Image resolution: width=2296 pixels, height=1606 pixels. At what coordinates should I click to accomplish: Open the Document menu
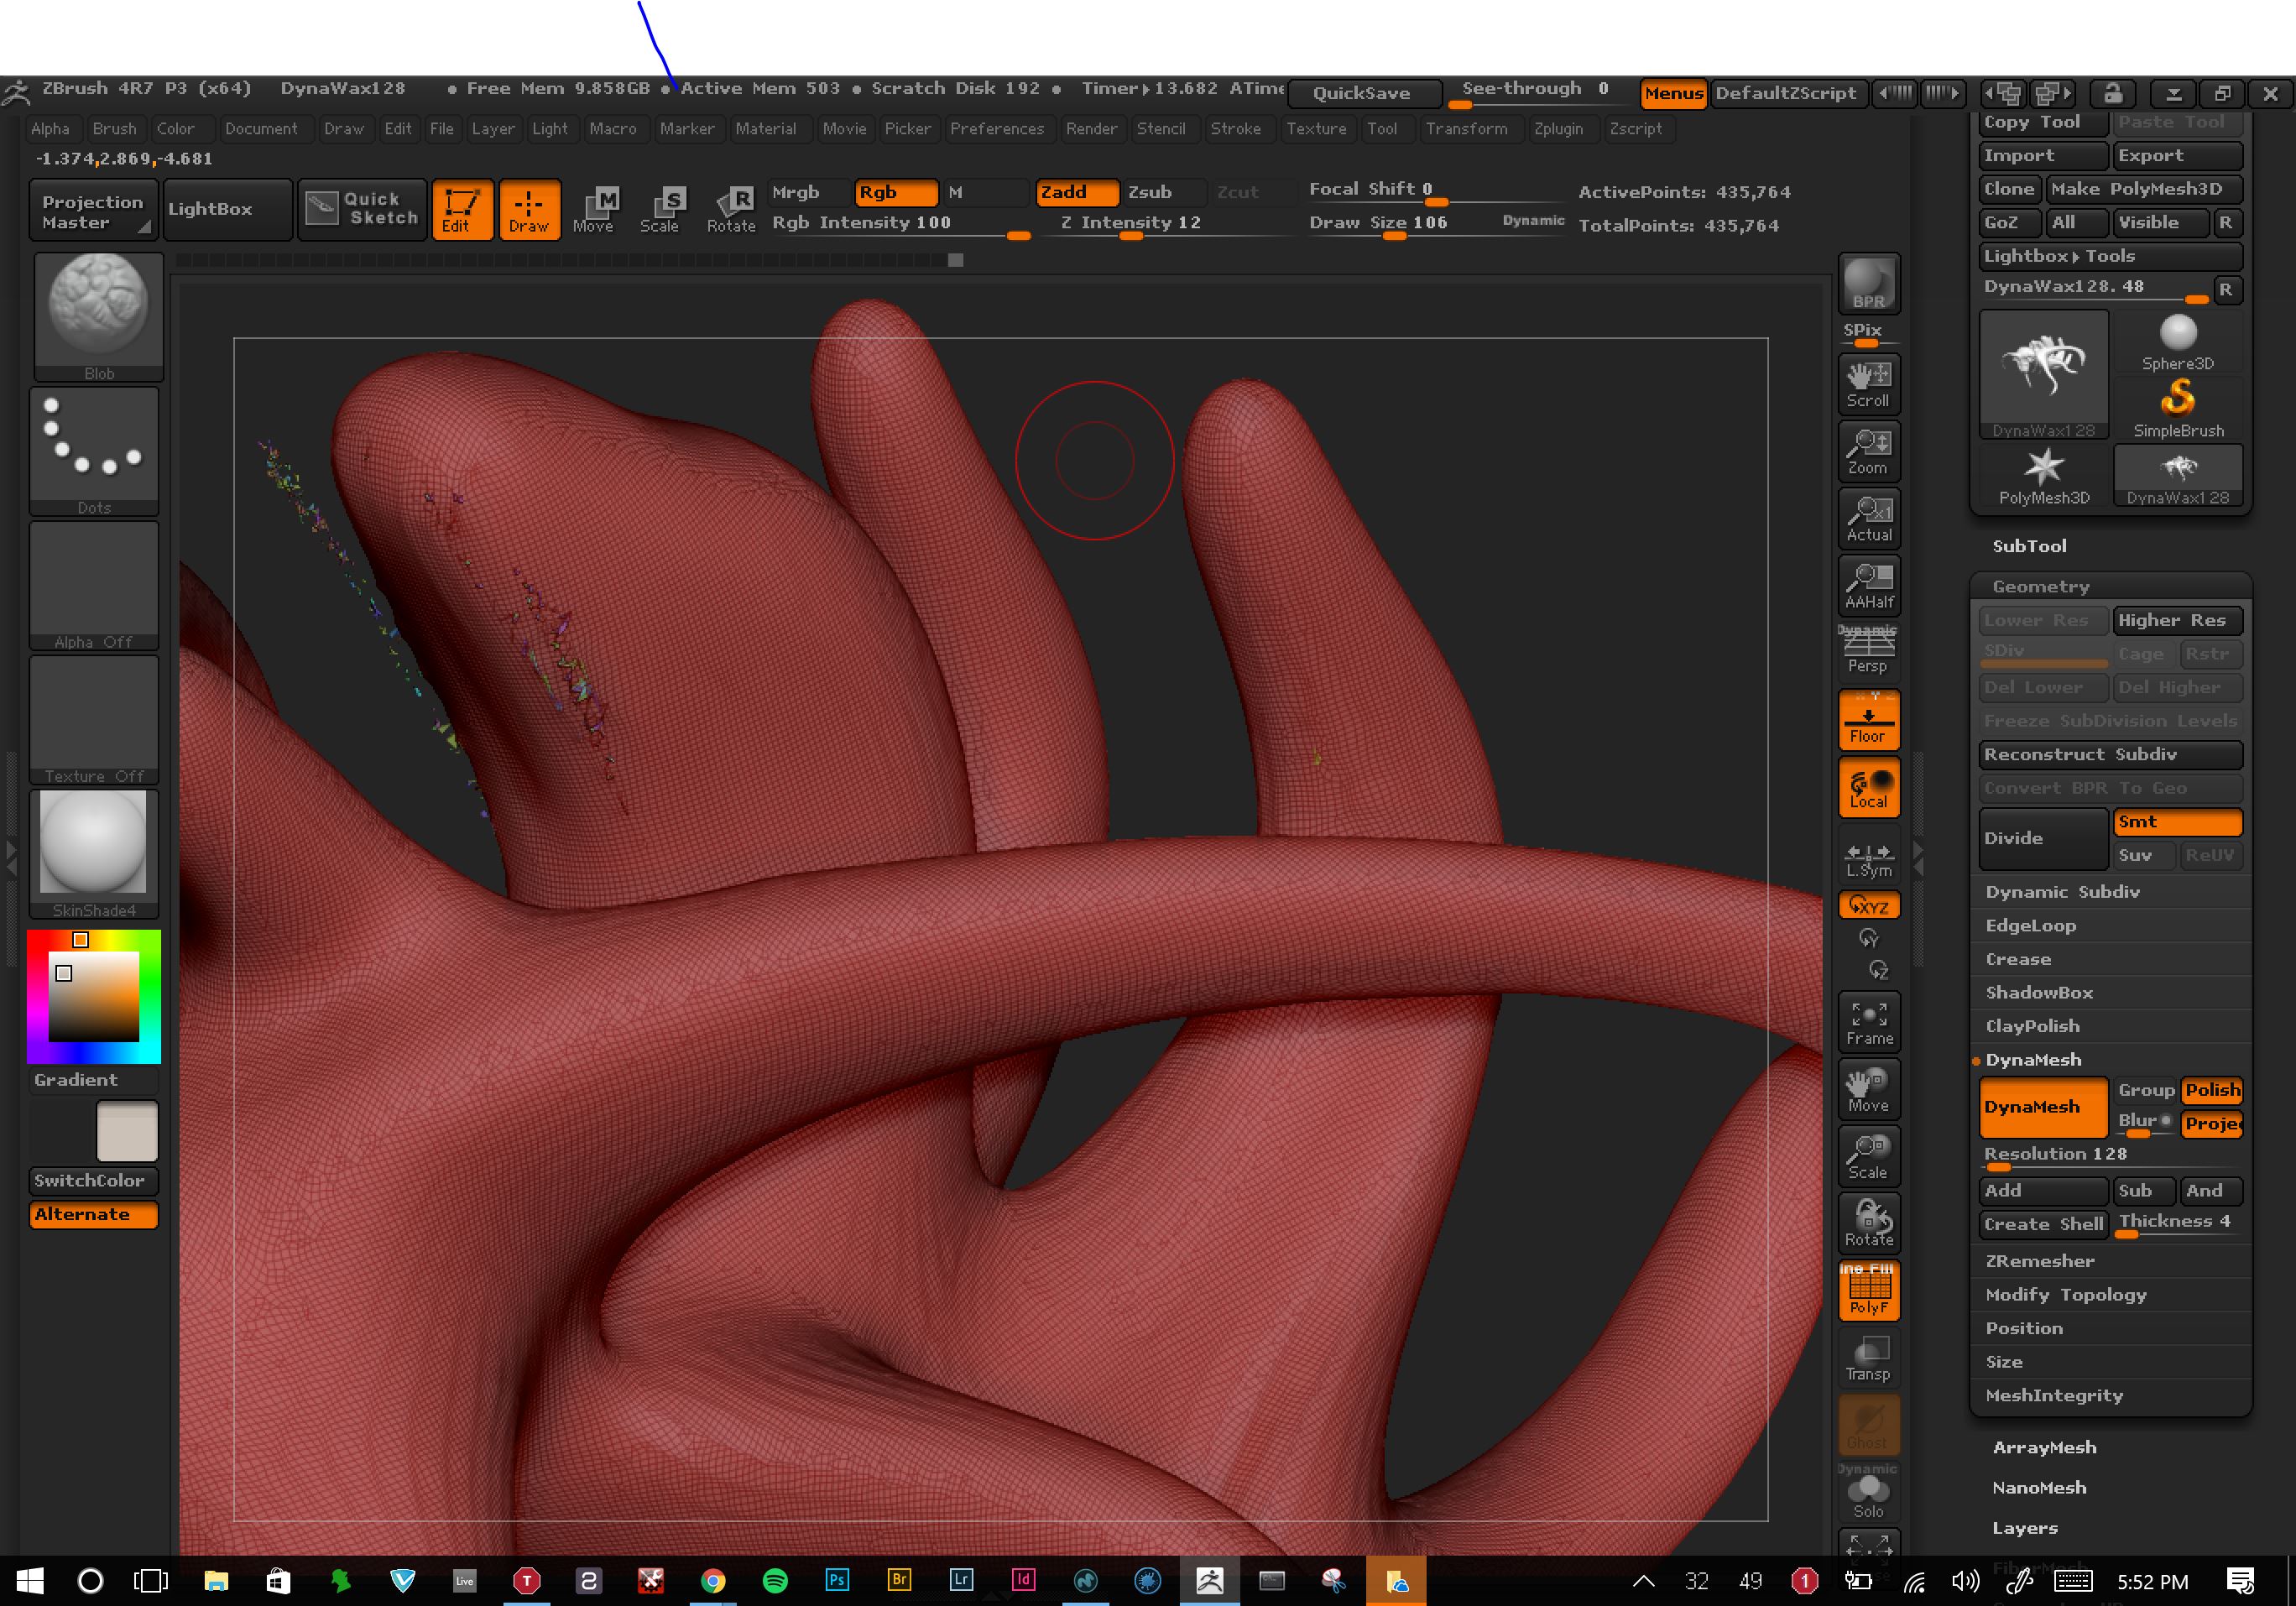pyautogui.click(x=261, y=129)
